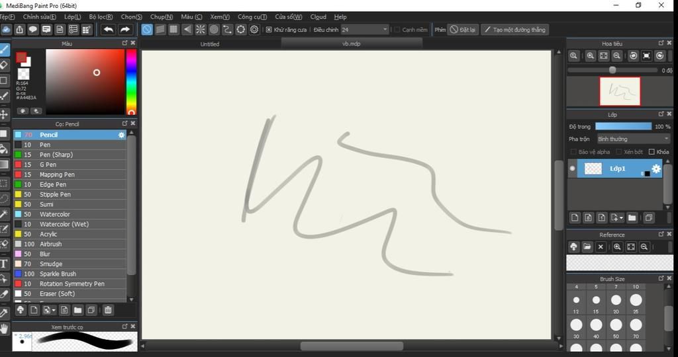678x357 pixels.
Task: Switch to the vb.mdp tab
Action: 351,44
